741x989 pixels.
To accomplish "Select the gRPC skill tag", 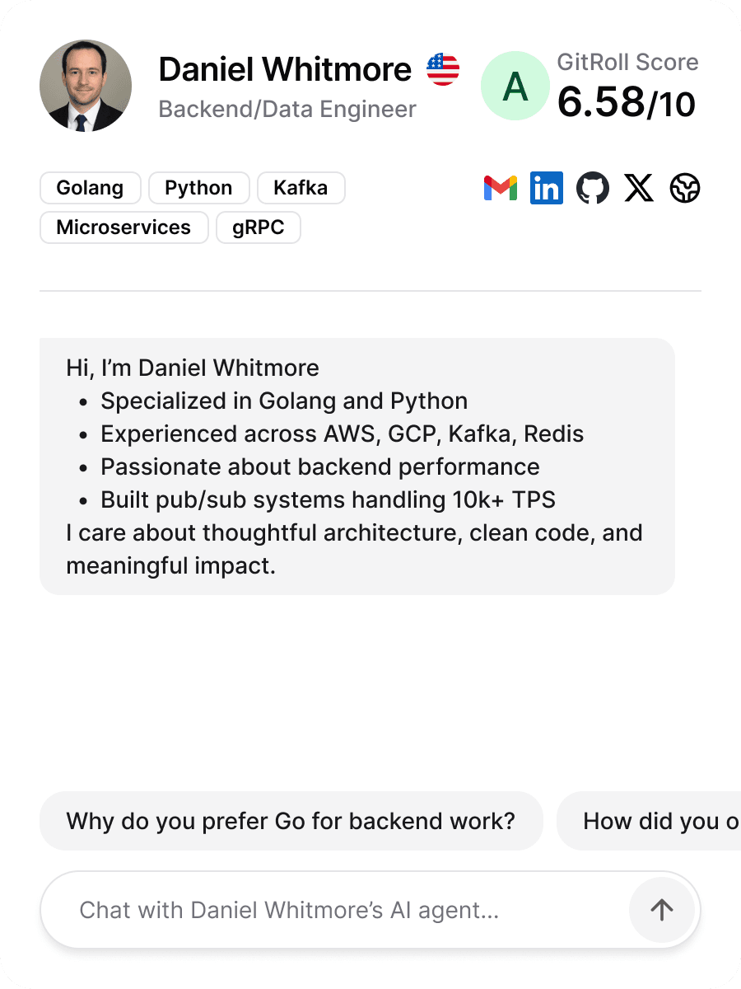I will pos(258,227).
